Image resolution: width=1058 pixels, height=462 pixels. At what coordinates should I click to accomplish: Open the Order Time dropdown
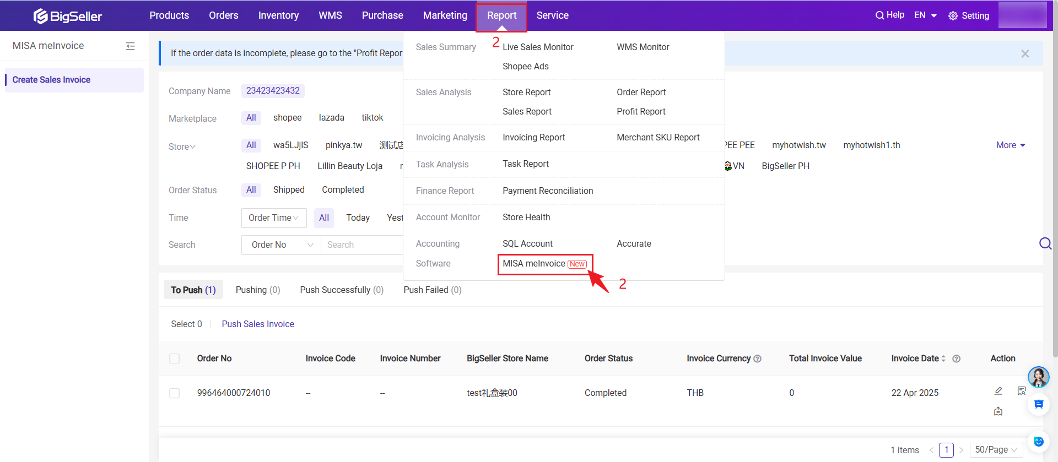pyautogui.click(x=274, y=218)
